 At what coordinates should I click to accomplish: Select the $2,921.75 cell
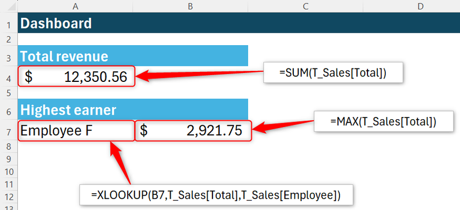(x=193, y=131)
